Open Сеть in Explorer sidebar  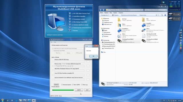(104, 52)
